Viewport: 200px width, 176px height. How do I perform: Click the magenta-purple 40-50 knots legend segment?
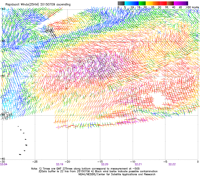[x=181, y=3]
